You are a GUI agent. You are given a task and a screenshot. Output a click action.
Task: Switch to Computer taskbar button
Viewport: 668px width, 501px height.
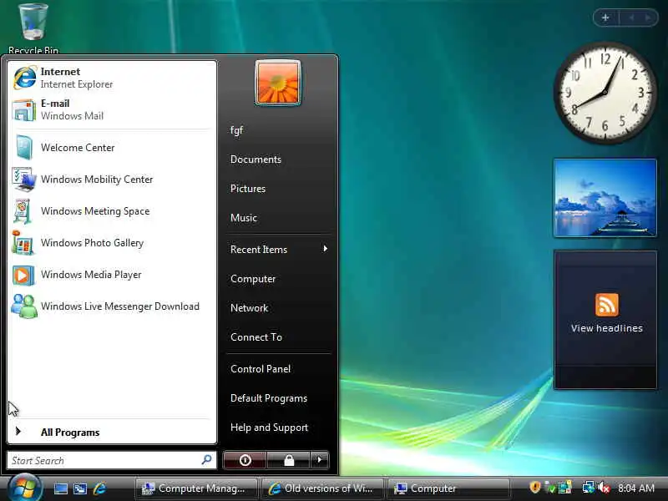[448, 488]
